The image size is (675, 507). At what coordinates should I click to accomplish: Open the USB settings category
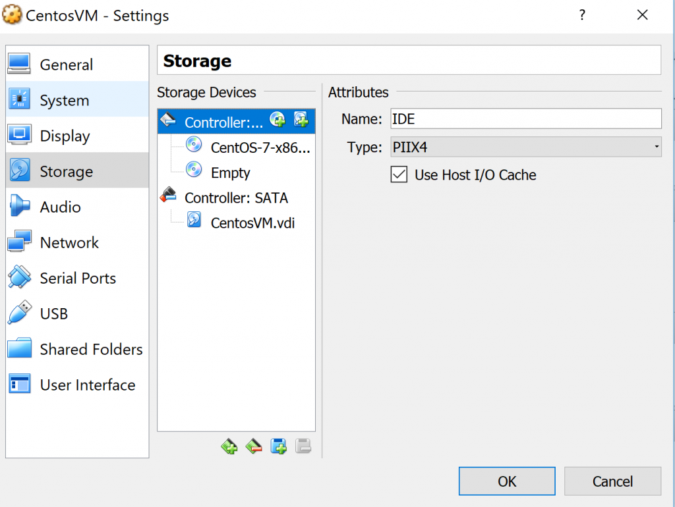point(78,313)
